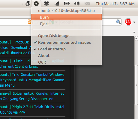Click the bookmarks toolbar overflow arrow

point(134,32)
